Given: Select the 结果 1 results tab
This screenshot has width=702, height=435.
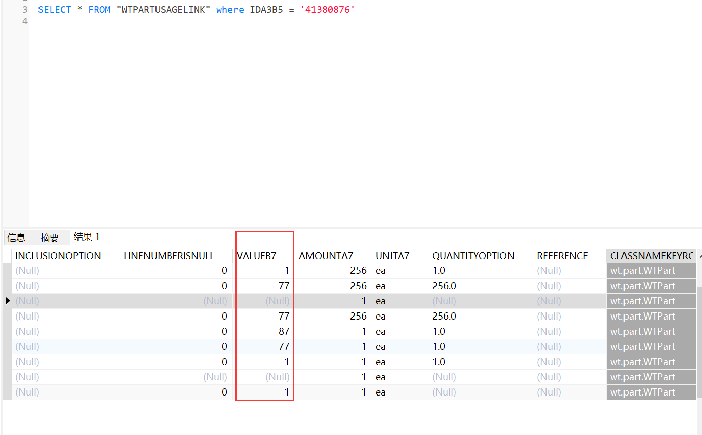Looking at the screenshot, I should tap(87, 237).
